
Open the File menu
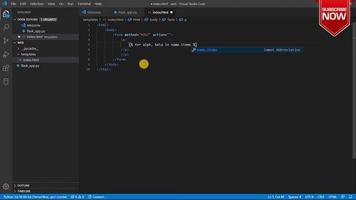point(13,4)
